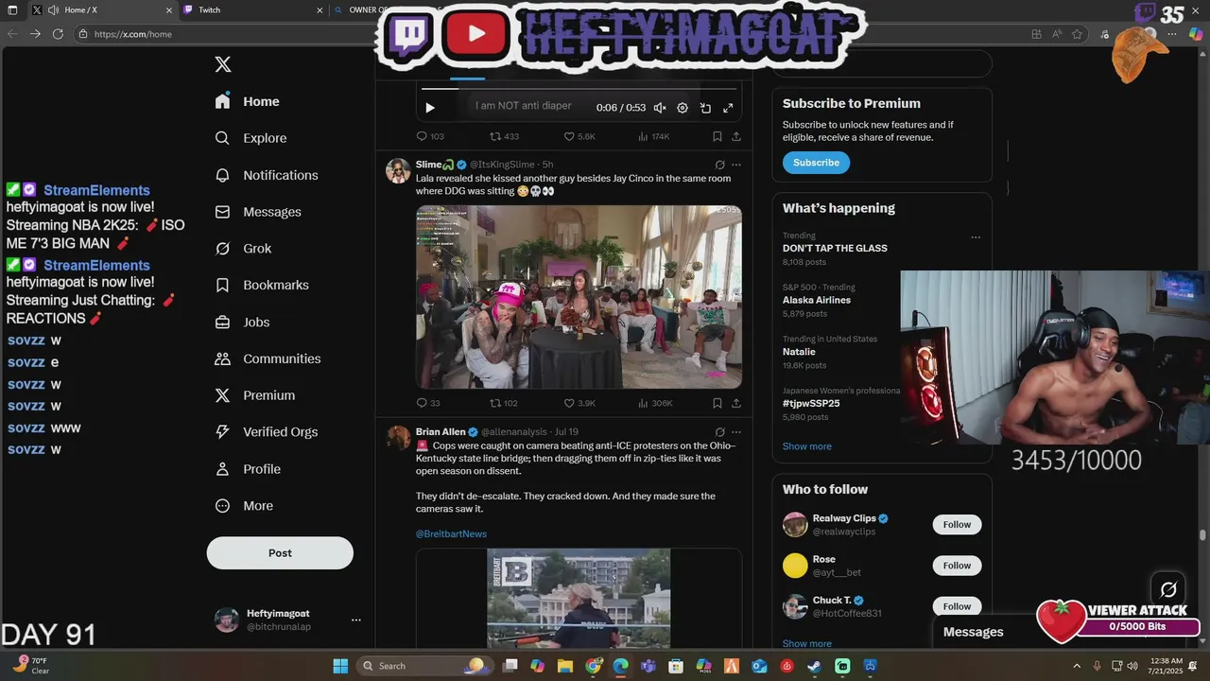Screen dimensions: 1210x681
Task: Open more options on Brian Allen's tweet
Action: click(736, 431)
